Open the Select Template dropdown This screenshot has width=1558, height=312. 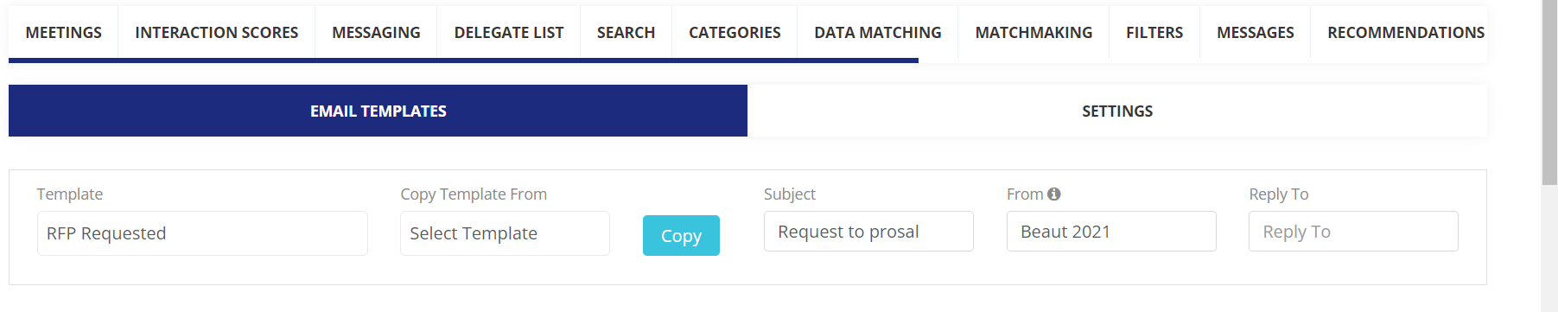[x=505, y=233]
